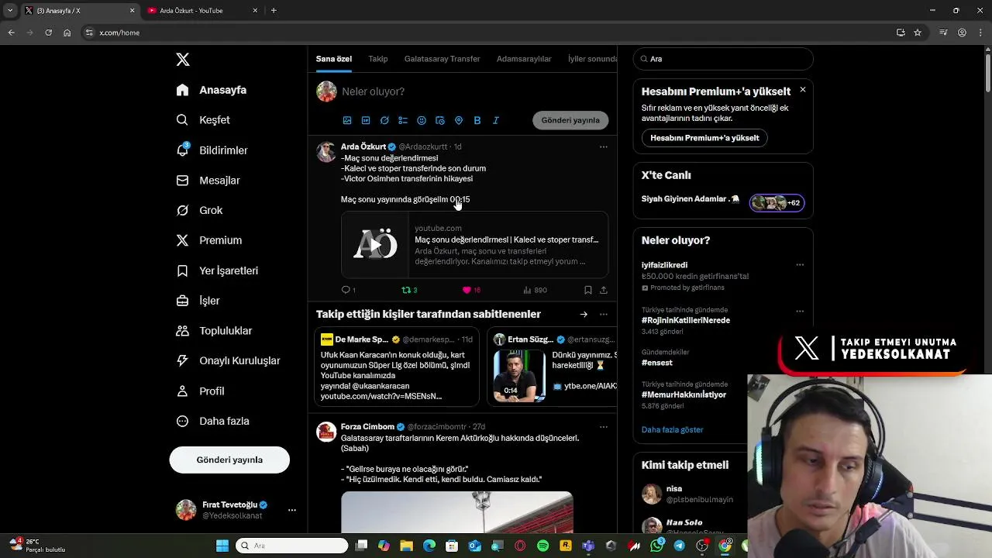Open Onaylı Kuruluşlar page
This screenshot has height=558, width=992.
click(228, 360)
